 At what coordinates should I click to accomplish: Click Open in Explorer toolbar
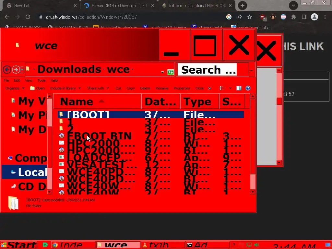pyautogui.click(x=37, y=88)
